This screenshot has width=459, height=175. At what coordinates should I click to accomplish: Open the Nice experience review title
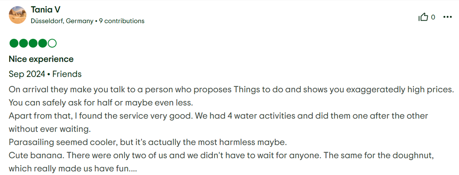click(41, 59)
